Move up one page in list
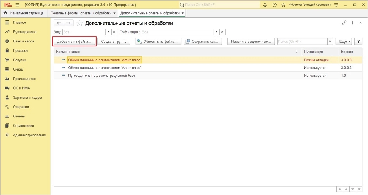 346,189
